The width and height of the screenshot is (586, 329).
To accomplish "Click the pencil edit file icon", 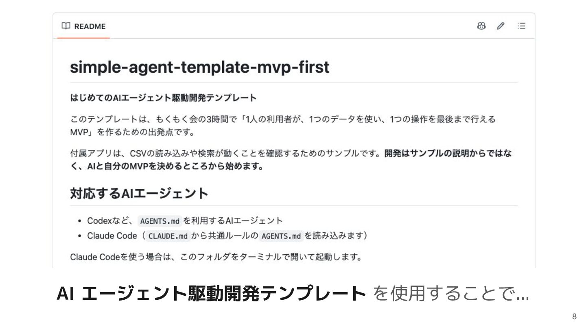I will coord(501,26).
